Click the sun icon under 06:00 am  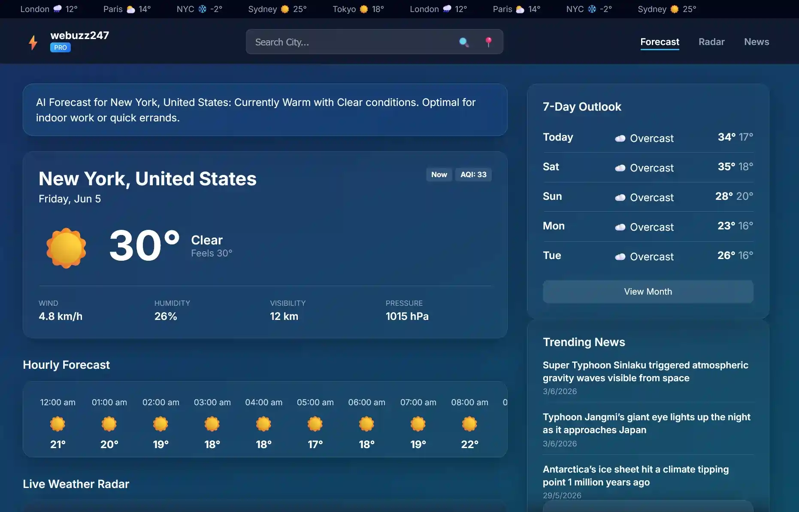[366, 424]
